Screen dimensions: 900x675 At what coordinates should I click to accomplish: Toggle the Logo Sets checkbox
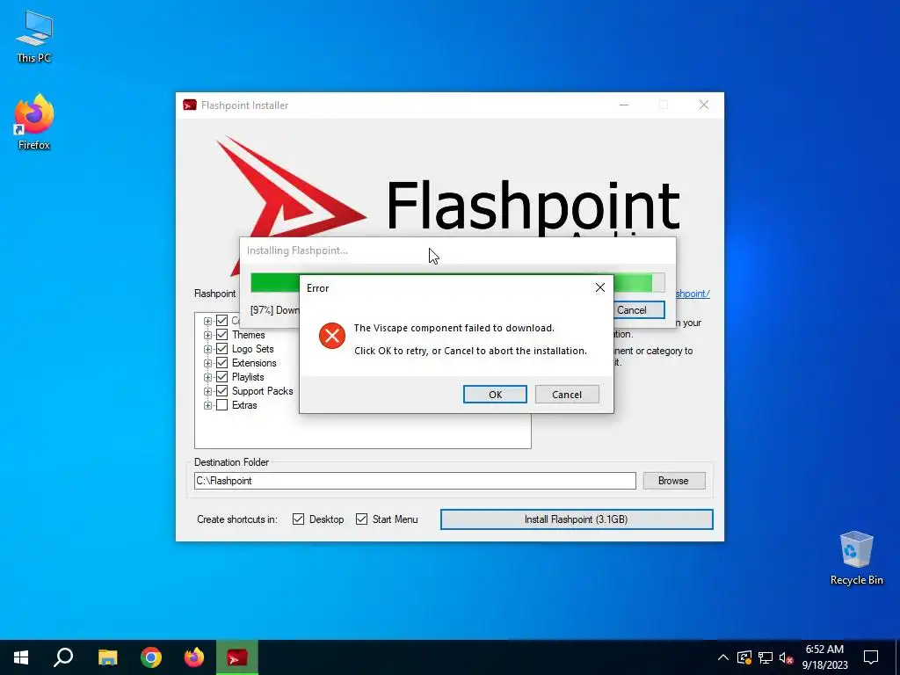point(222,348)
